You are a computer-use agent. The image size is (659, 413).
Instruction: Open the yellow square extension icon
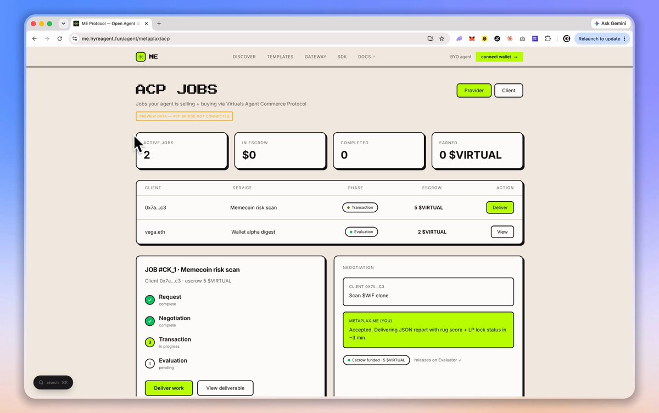[x=484, y=39]
